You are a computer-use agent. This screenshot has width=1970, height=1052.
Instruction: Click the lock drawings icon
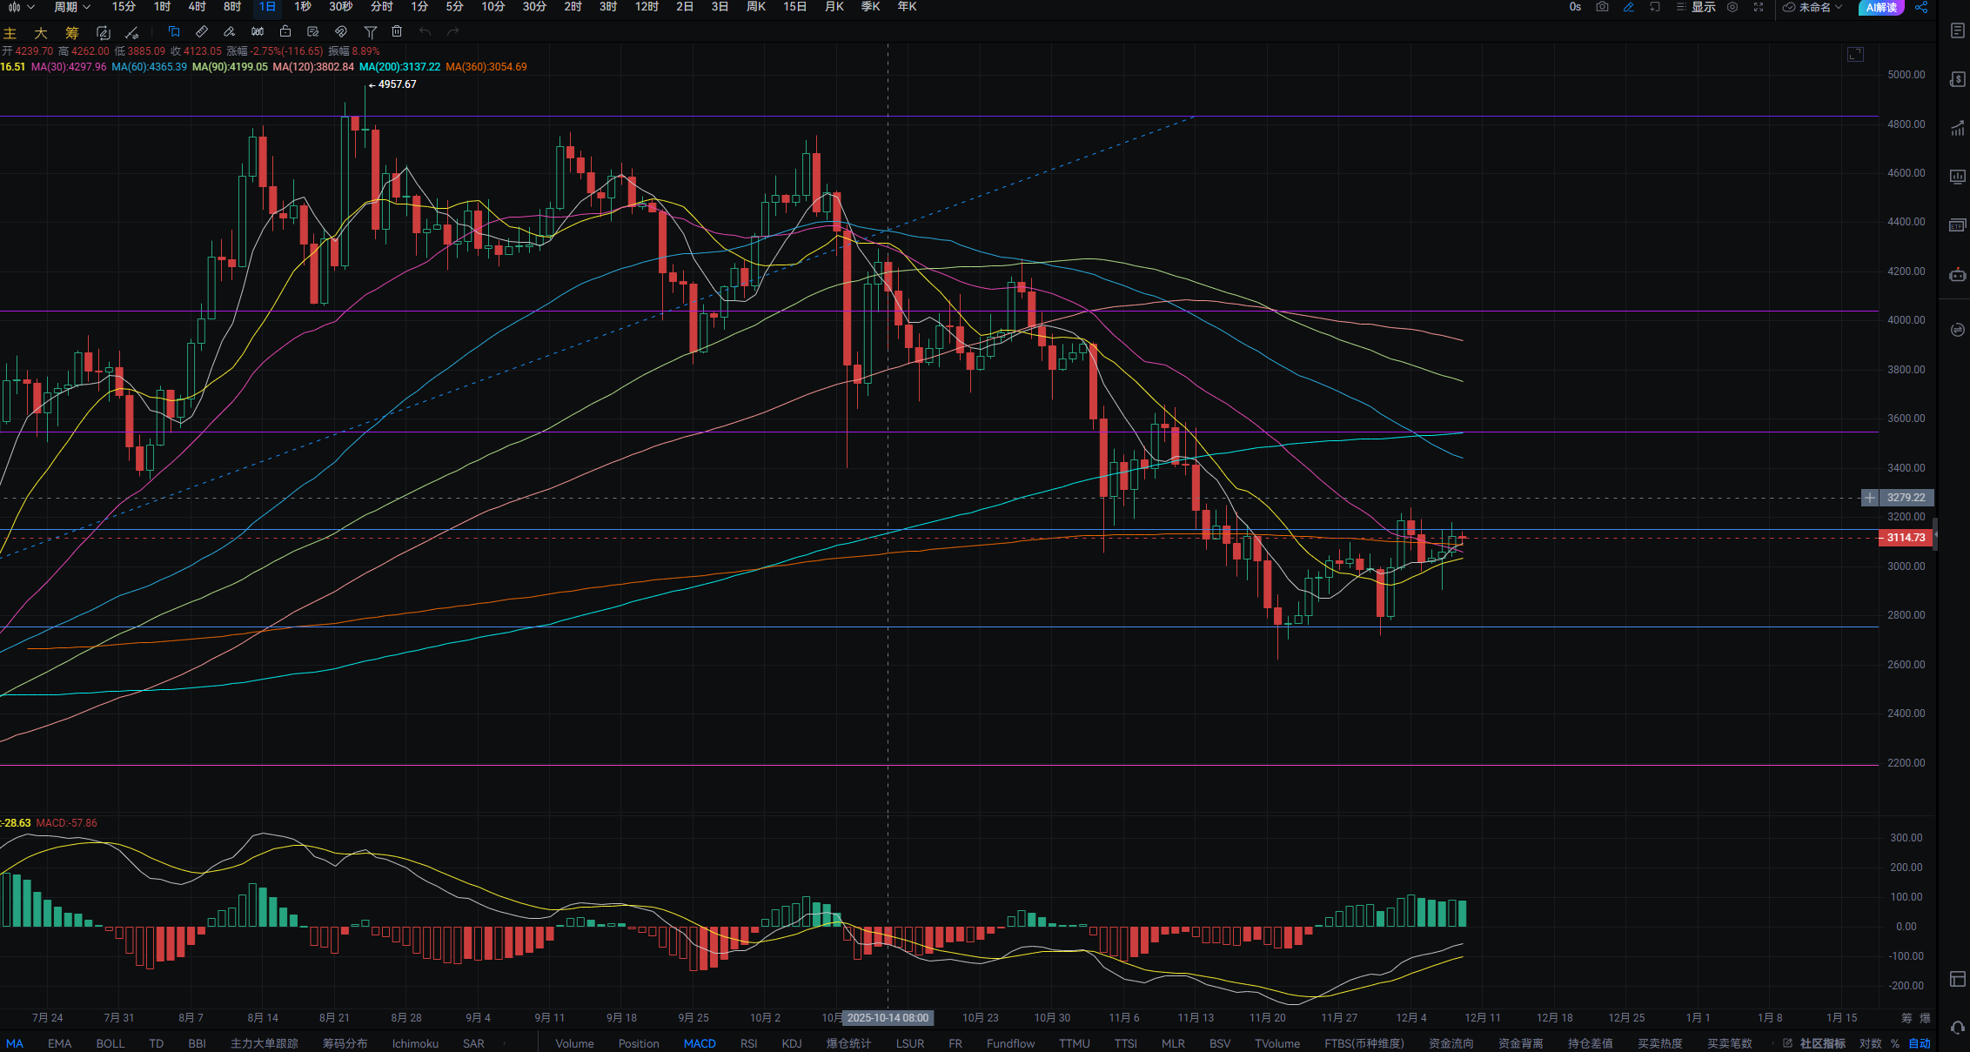coord(285,32)
